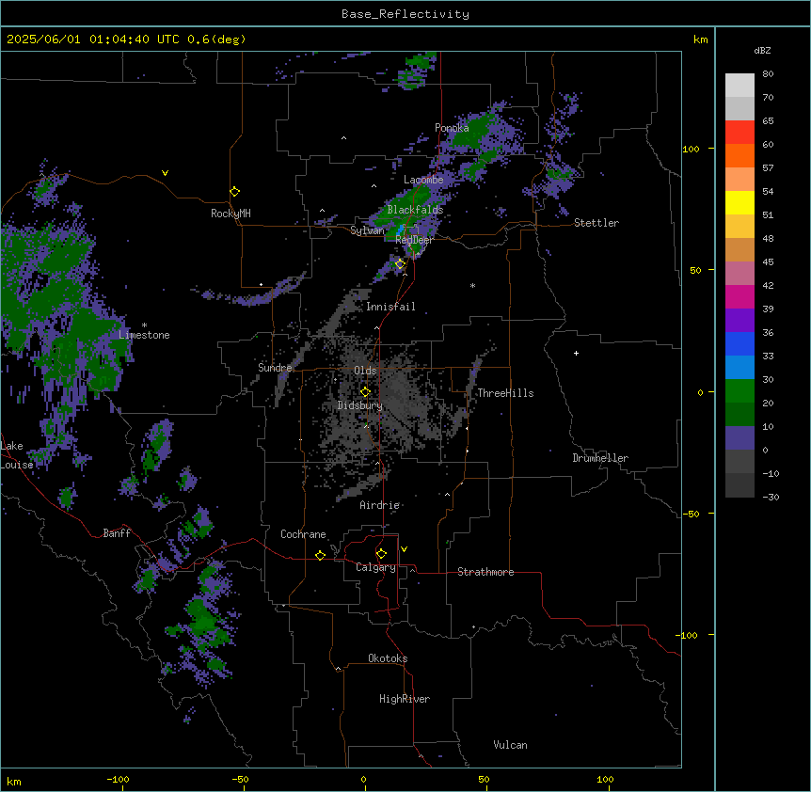Image resolution: width=811 pixels, height=792 pixels.
Task: Click the Cochrane town label
Action: pyautogui.click(x=303, y=534)
